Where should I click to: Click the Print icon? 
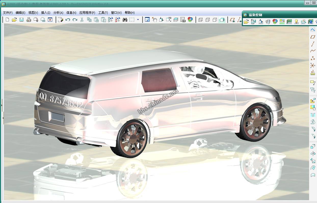[29, 20]
